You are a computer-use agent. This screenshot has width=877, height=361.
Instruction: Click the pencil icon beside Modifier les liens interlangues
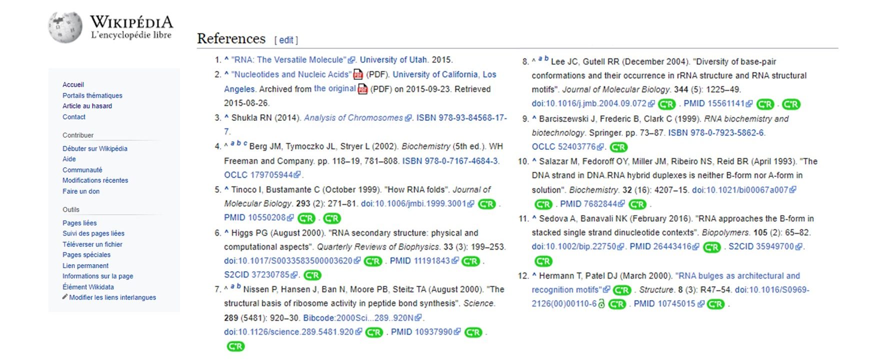click(x=65, y=297)
